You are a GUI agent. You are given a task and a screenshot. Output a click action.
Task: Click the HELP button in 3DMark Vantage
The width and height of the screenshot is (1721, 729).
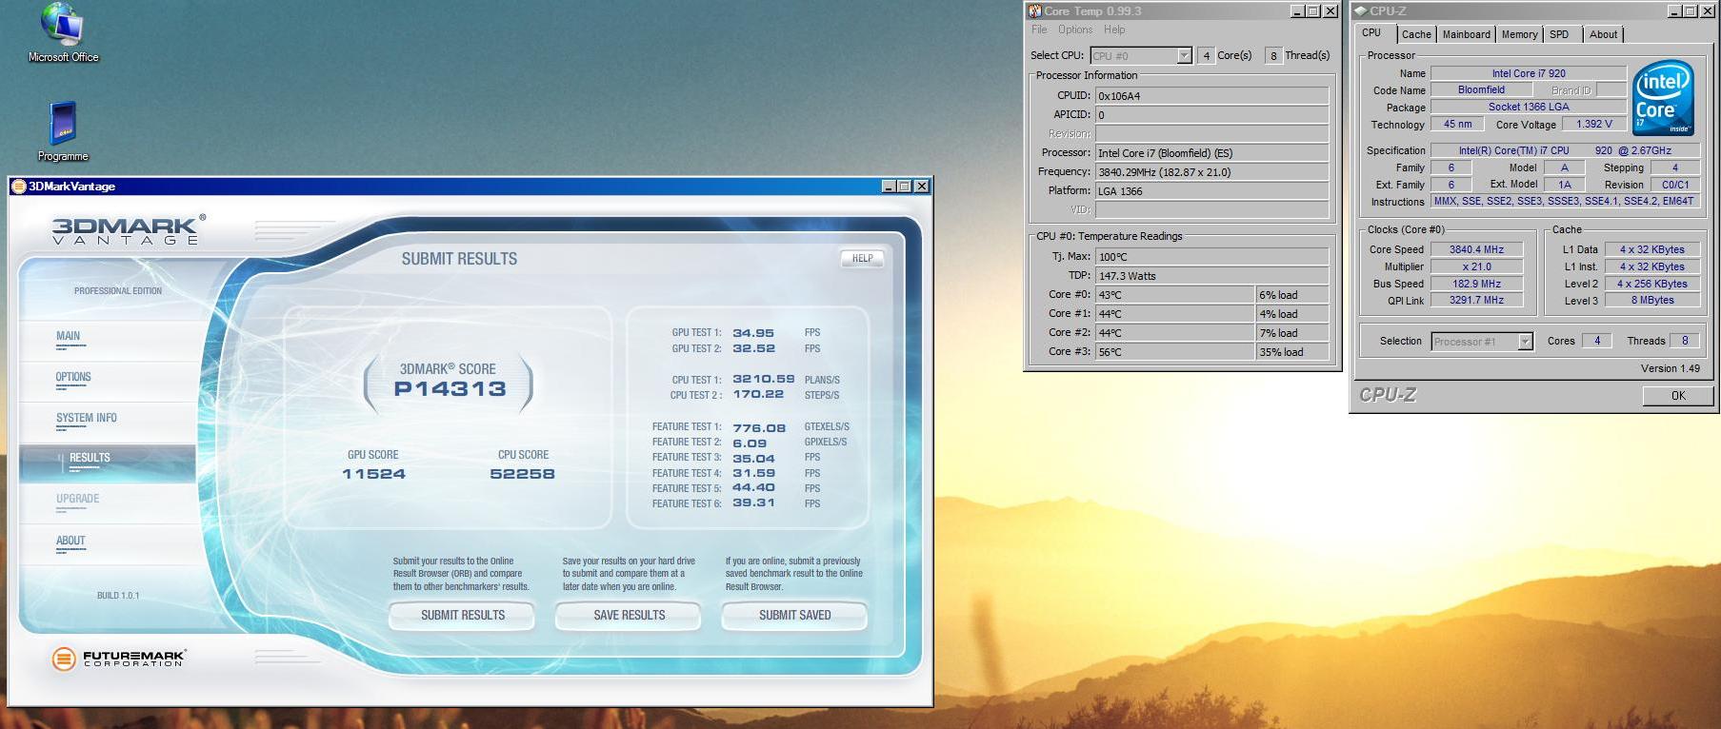click(x=862, y=259)
